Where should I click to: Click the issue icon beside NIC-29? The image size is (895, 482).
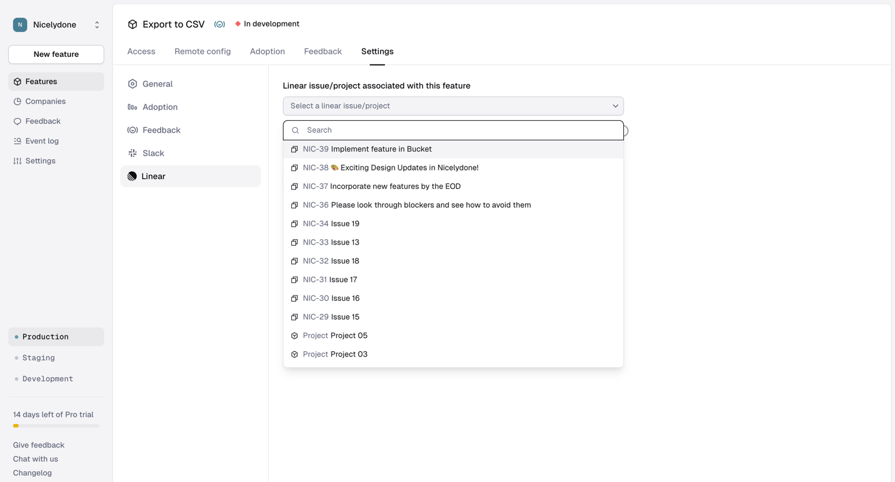point(294,317)
